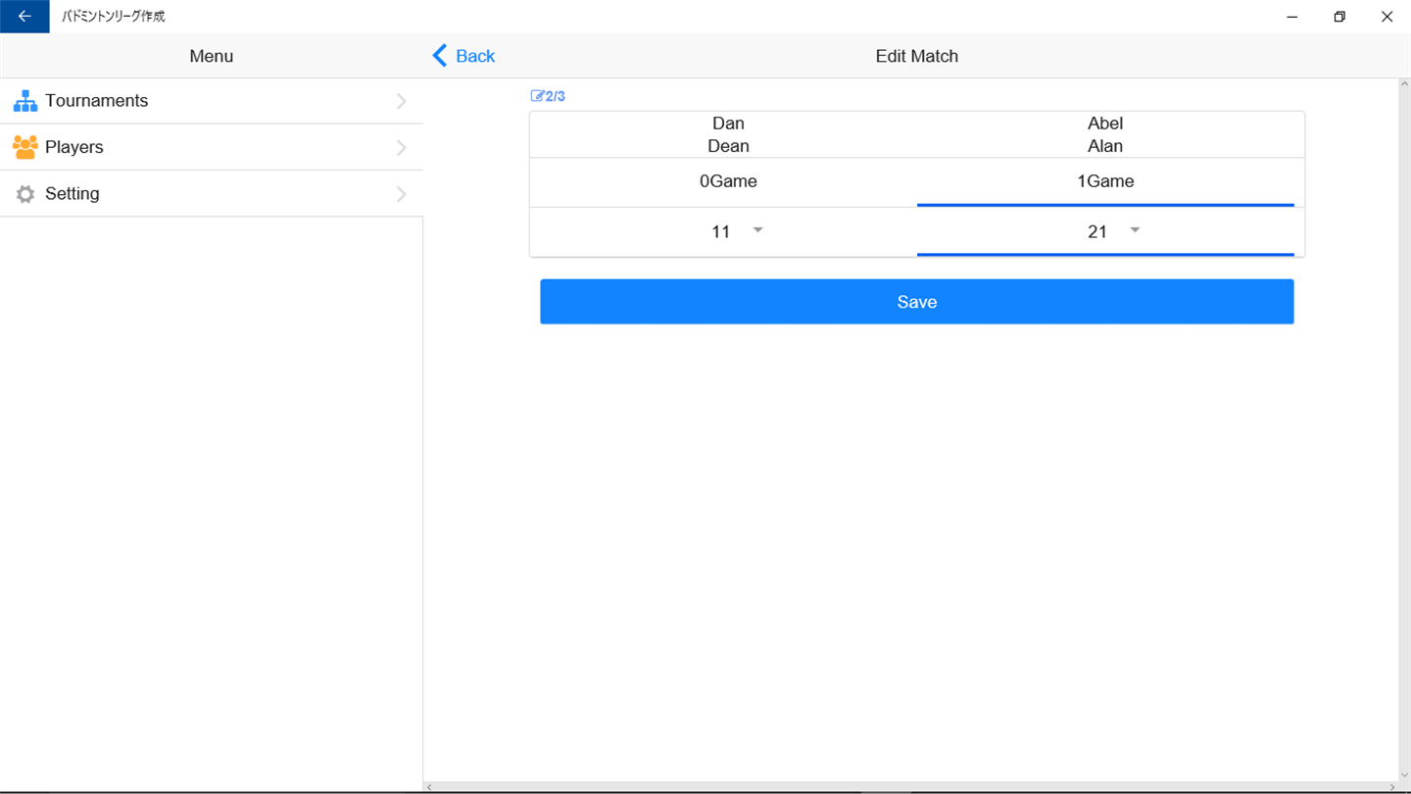Open the Setting menu item

click(212, 194)
